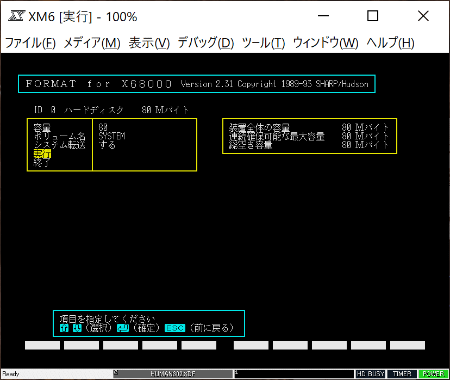The image size is (450, 380).
Task: Click the ID 0 ハードディスク header
Action: tap(111, 110)
